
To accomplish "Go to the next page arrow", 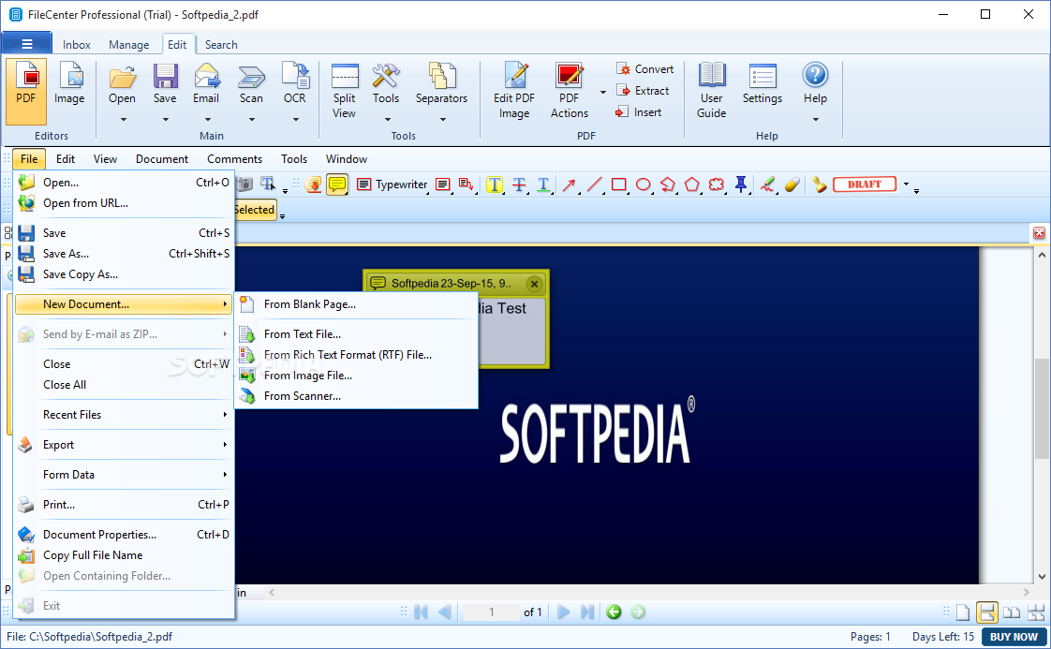I will point(564,612).
